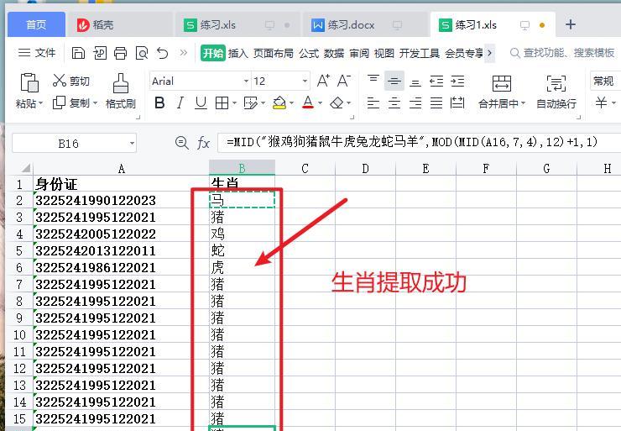Open the font name Arial dropdown
Viewport: 621px width, 431px height.
[x=246, y=81]
